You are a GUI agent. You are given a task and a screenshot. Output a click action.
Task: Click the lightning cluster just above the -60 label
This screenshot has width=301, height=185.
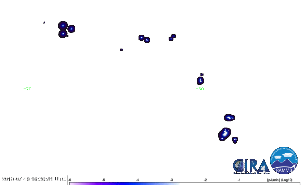(x=200, y=80)
